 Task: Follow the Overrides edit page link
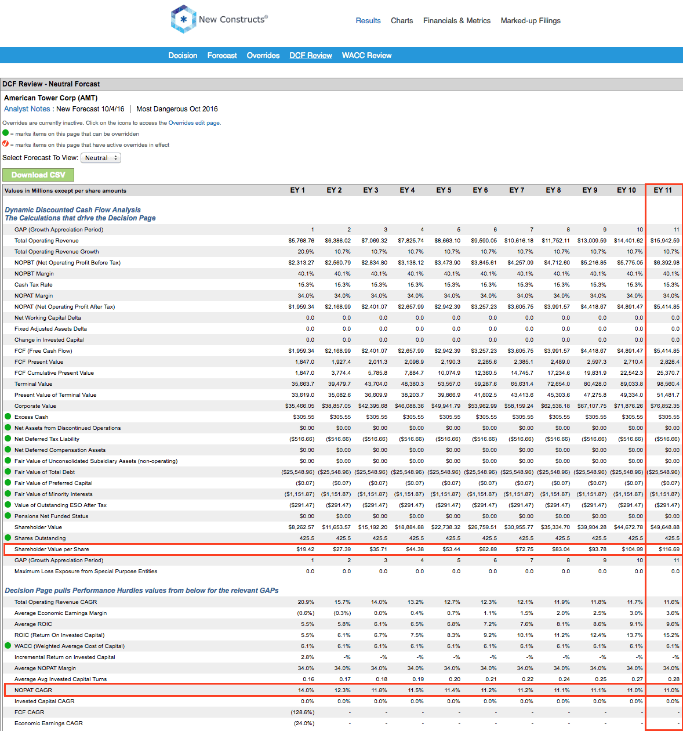(194, 123)
